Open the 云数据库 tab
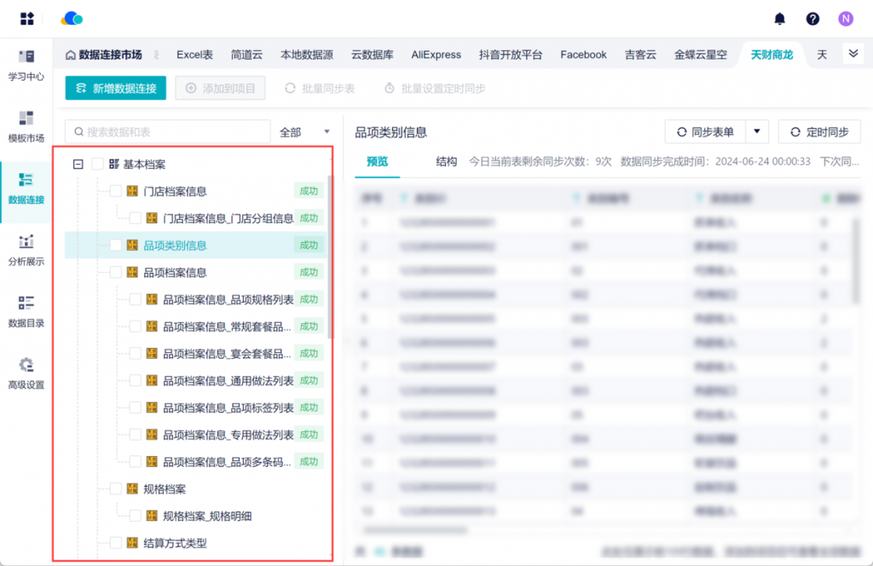873x566 pixels. (x=372, y=55)
